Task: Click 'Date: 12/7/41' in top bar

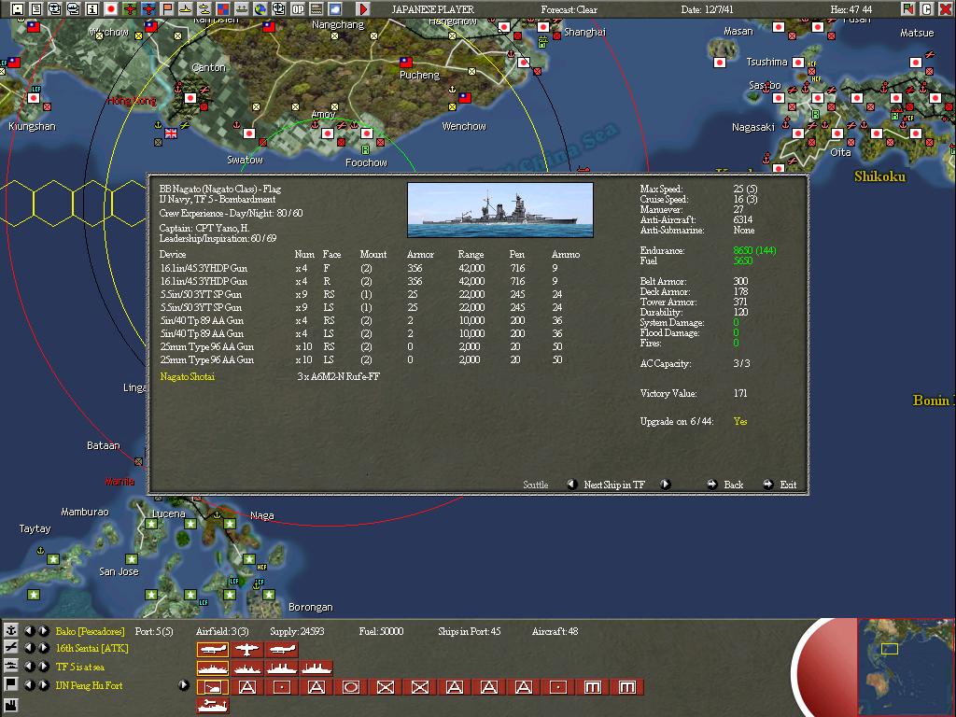Action: point(708,9)
